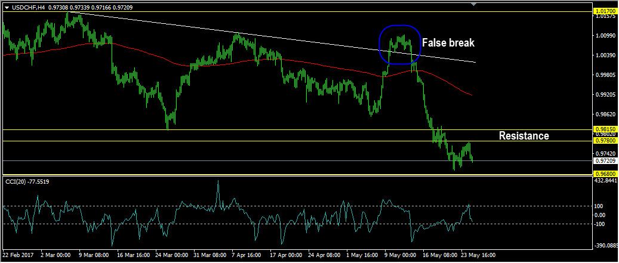
Task: Click the 22 Feb 2017 date on time axis
Action: (x=19, y=255)
